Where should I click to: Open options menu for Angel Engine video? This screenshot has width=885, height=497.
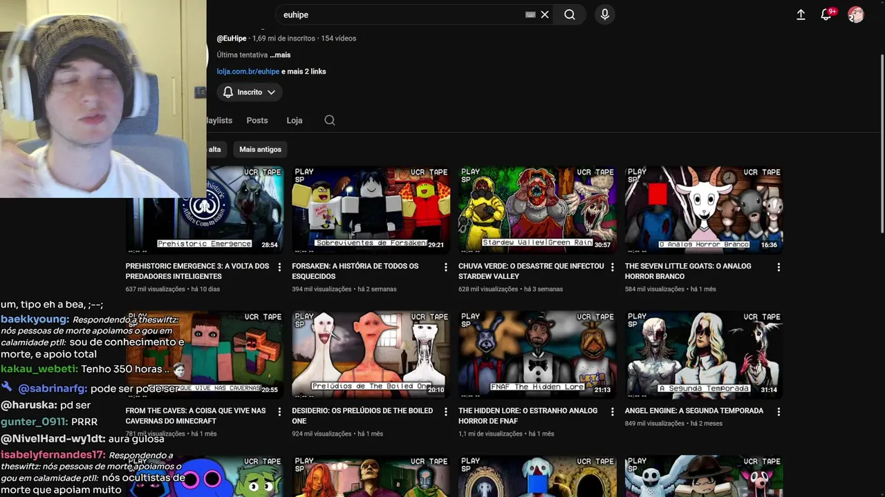(779, 411)
